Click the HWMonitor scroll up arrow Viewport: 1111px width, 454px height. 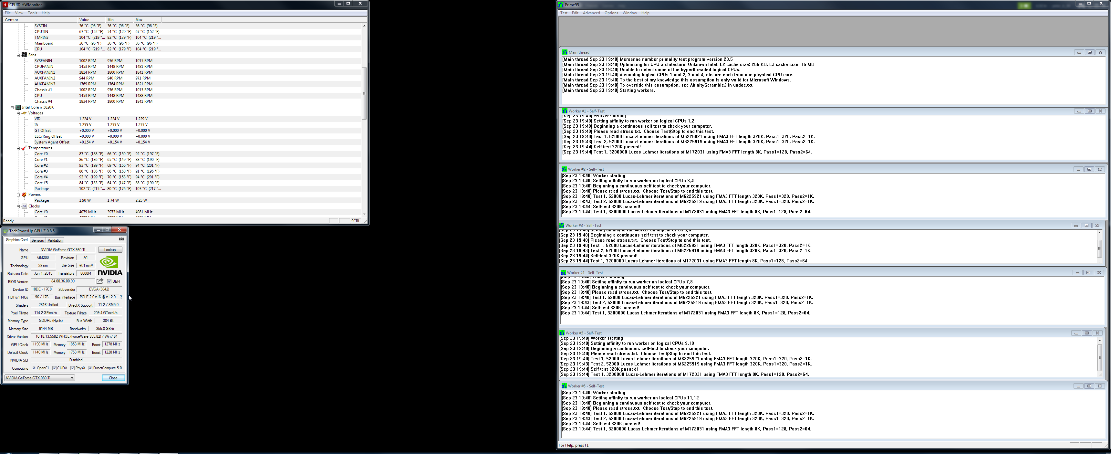(x=364, y=26)
